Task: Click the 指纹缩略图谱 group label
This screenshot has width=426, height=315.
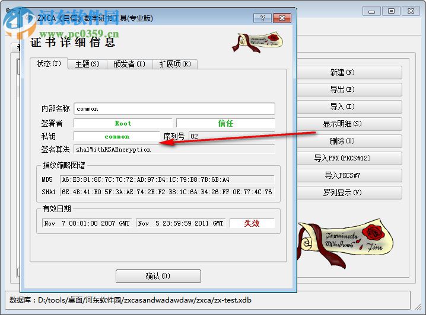Action: [x=63, y=165]
